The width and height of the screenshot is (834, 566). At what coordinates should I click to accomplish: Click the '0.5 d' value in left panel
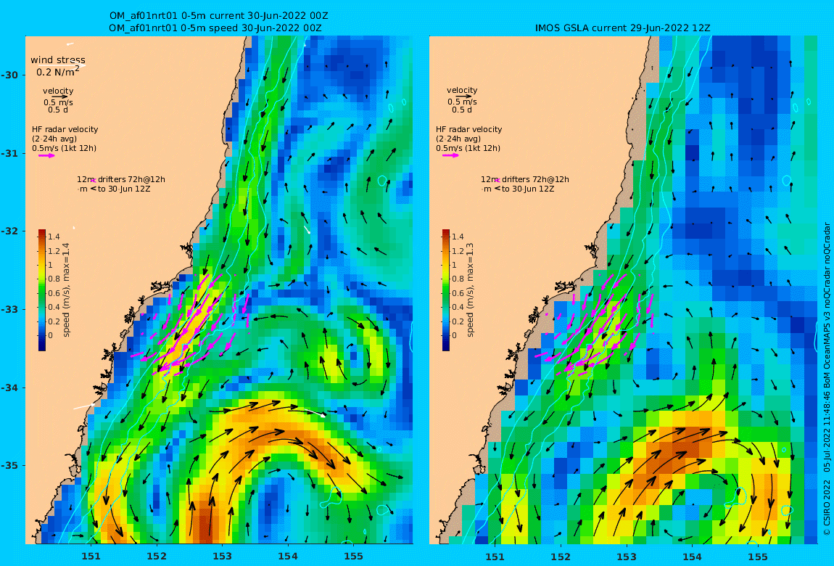point(58,110)
